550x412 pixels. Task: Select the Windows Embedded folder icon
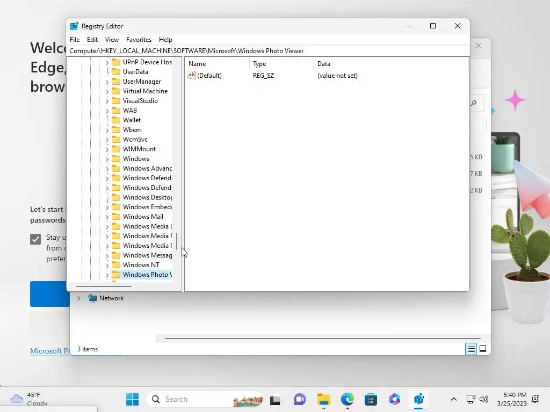pyautogui.click(x=116, y=207)
